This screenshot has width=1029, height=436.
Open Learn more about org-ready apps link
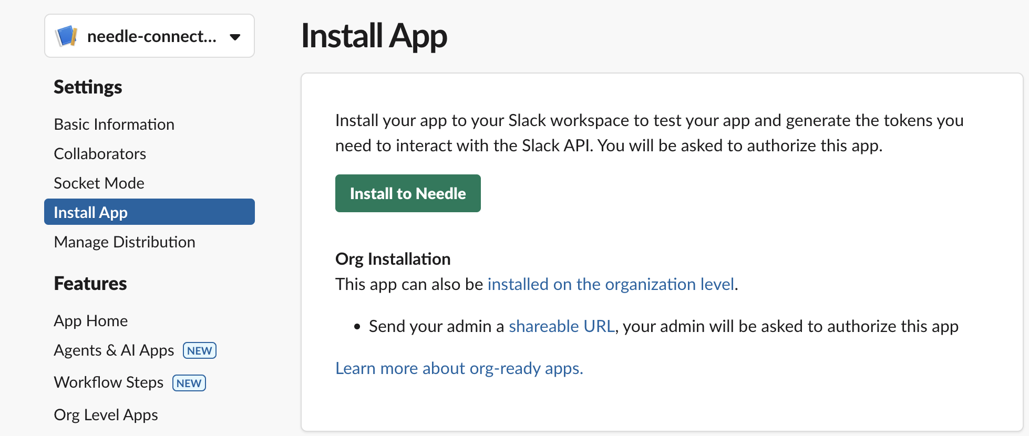point(459,368)
